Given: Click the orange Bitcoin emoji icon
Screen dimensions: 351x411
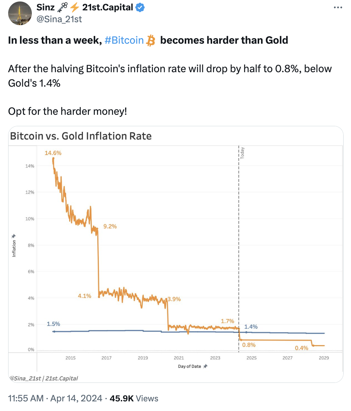Looking at the screenshot, I should (x=150, y=41).
